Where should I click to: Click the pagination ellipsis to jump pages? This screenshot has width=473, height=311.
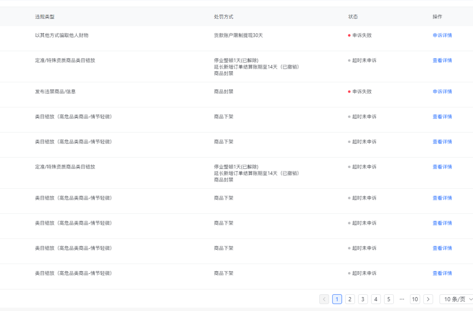(x=402, y=299)
